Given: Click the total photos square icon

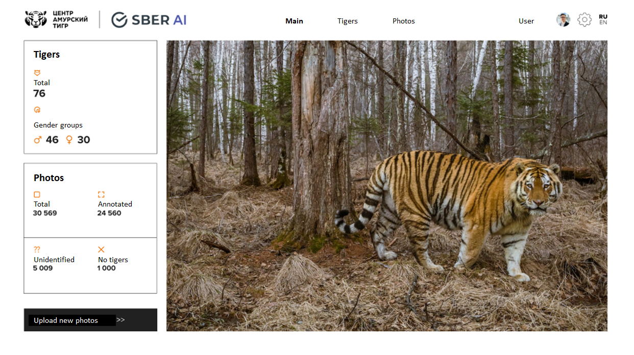Looking at the screenshot, I should click(37, 194).
